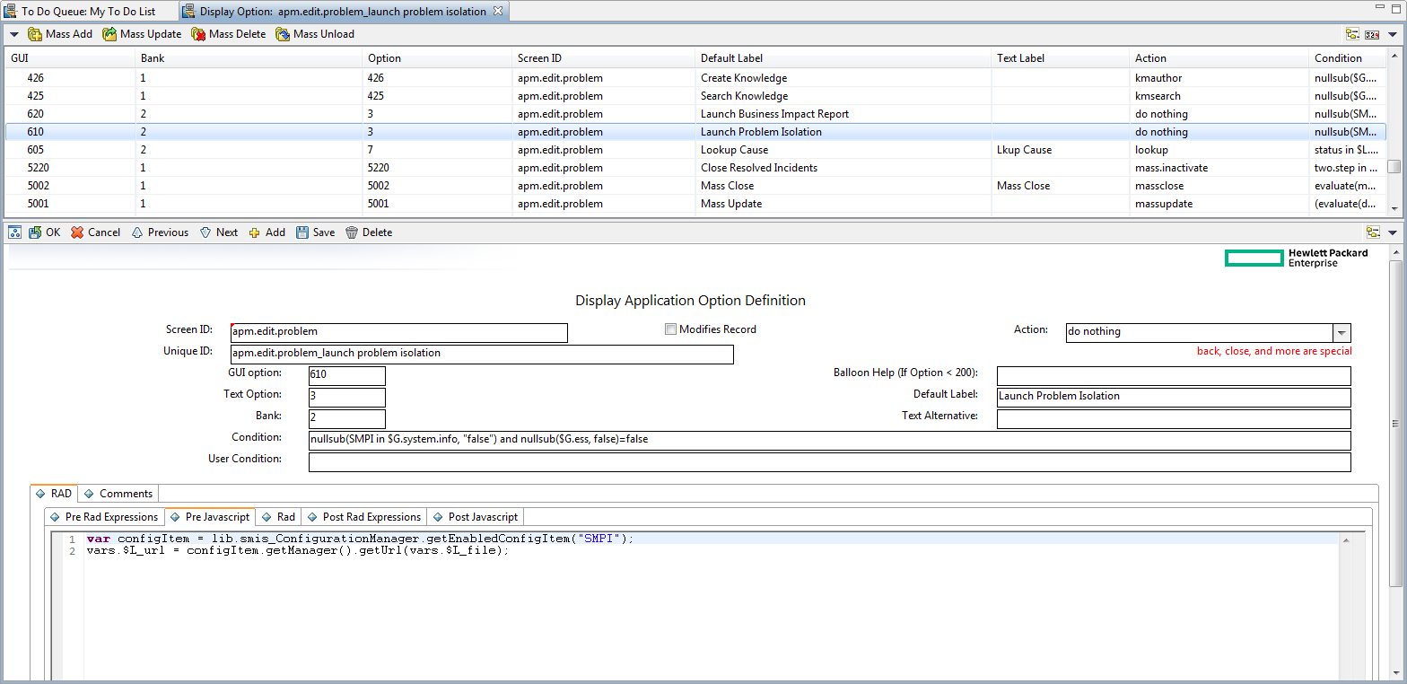This screenshot has width=1407, height=684.
Task: Click the Mass Unload icon
Action: (x=283, y=34)
